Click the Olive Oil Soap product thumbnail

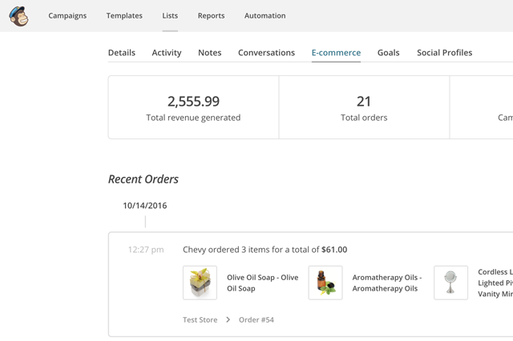point(200,283)
